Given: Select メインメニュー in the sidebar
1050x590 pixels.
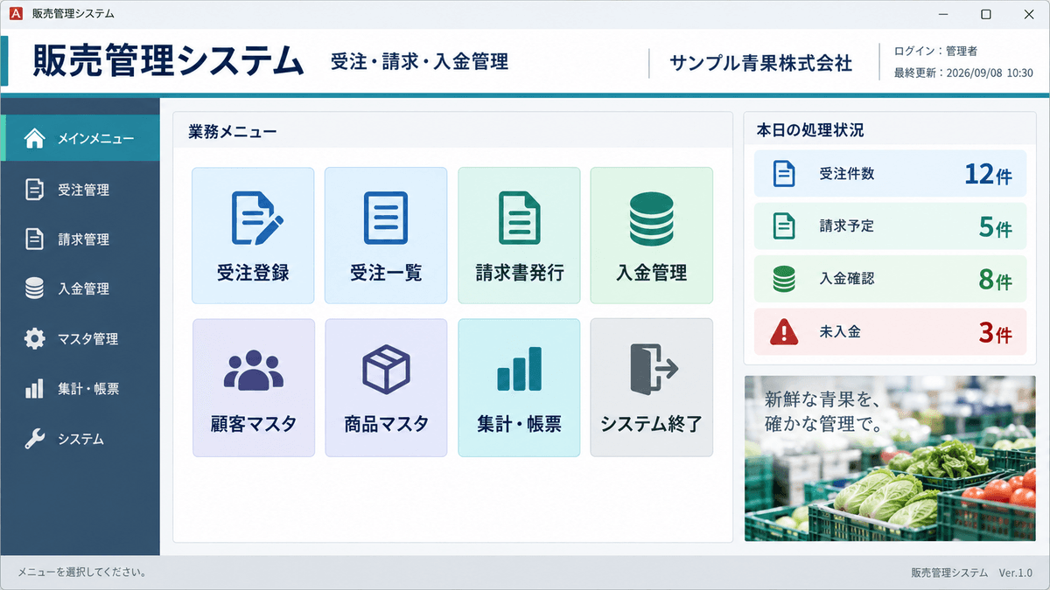Looking at the screenshot, I should pyautogui.click(x=80, y=139).
